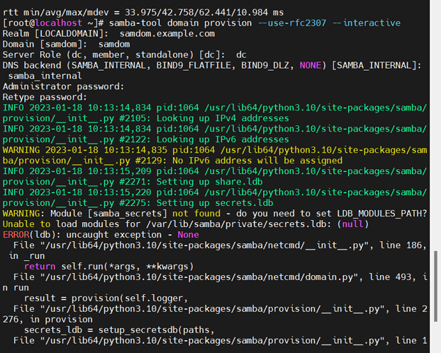Viewport: 441px width, 353px height.
Task: Click the Retype password prompt line
Action: 46,97
